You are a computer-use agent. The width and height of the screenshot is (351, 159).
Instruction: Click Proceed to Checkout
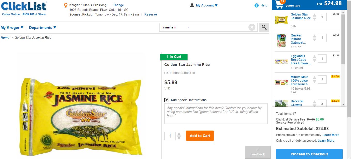[309, 154]
